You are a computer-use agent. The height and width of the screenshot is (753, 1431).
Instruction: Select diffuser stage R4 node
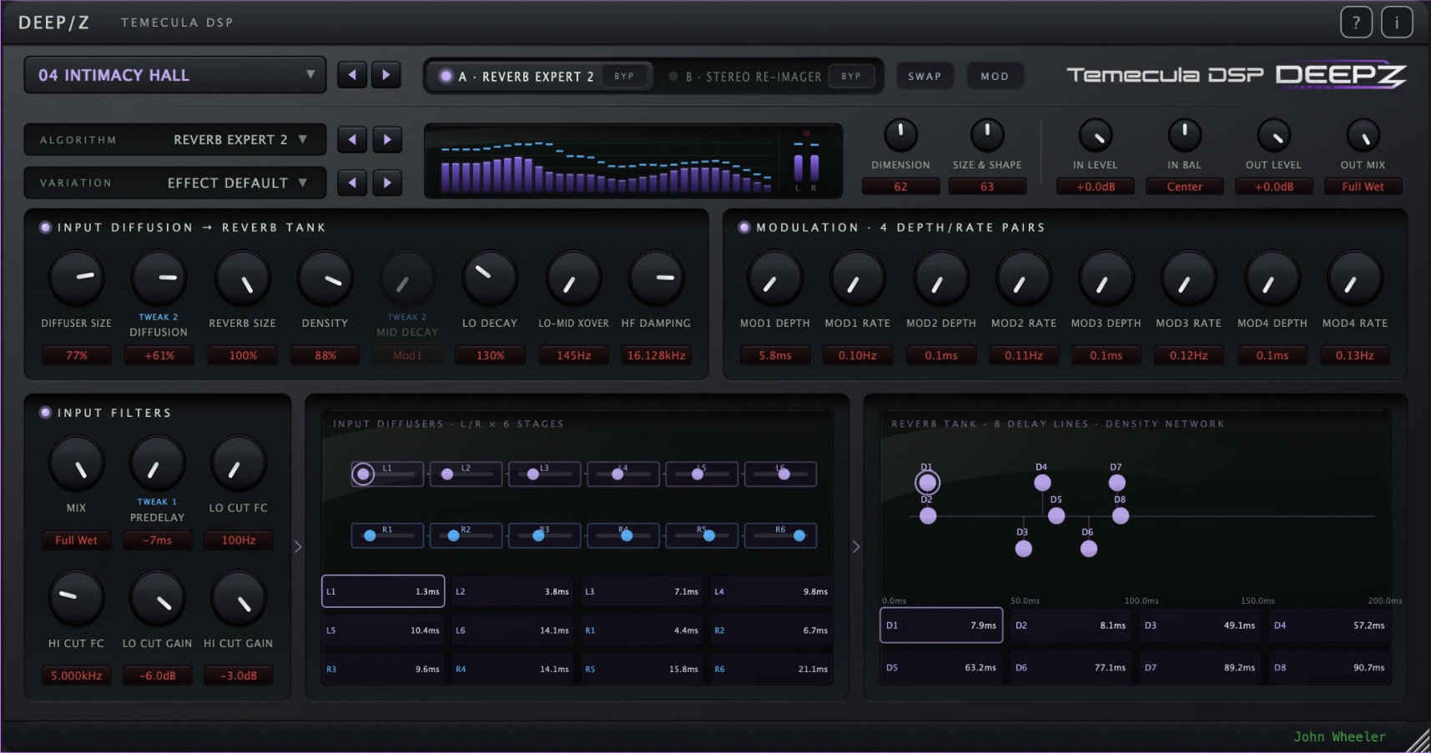626,535
